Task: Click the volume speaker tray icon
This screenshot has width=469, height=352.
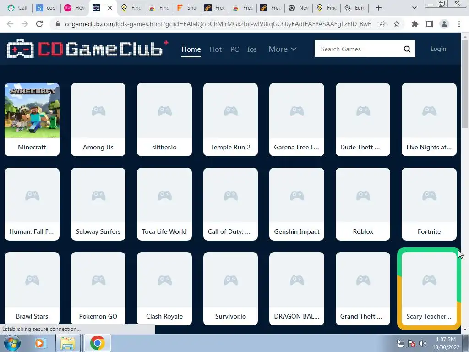Action: (423, 343)
